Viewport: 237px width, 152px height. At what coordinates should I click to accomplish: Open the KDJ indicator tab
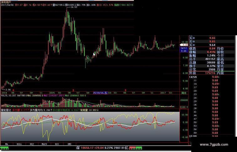(32, 144)
